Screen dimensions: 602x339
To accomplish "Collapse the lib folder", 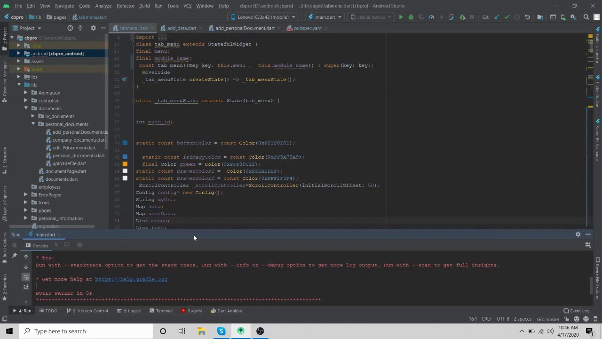I will tap(19, 85).
